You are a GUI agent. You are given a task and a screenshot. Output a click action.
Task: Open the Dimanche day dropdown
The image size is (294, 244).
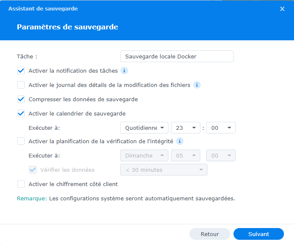pos(144,155)
